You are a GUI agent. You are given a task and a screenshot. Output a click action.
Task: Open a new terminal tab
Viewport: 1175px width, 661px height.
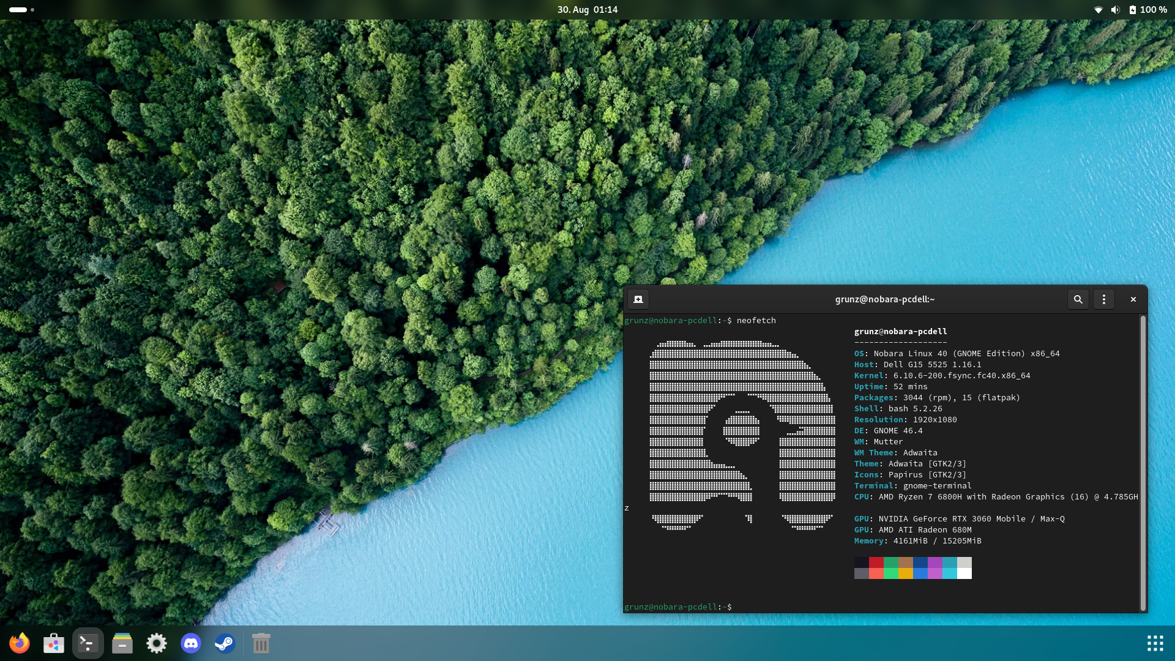click(638, 299)
